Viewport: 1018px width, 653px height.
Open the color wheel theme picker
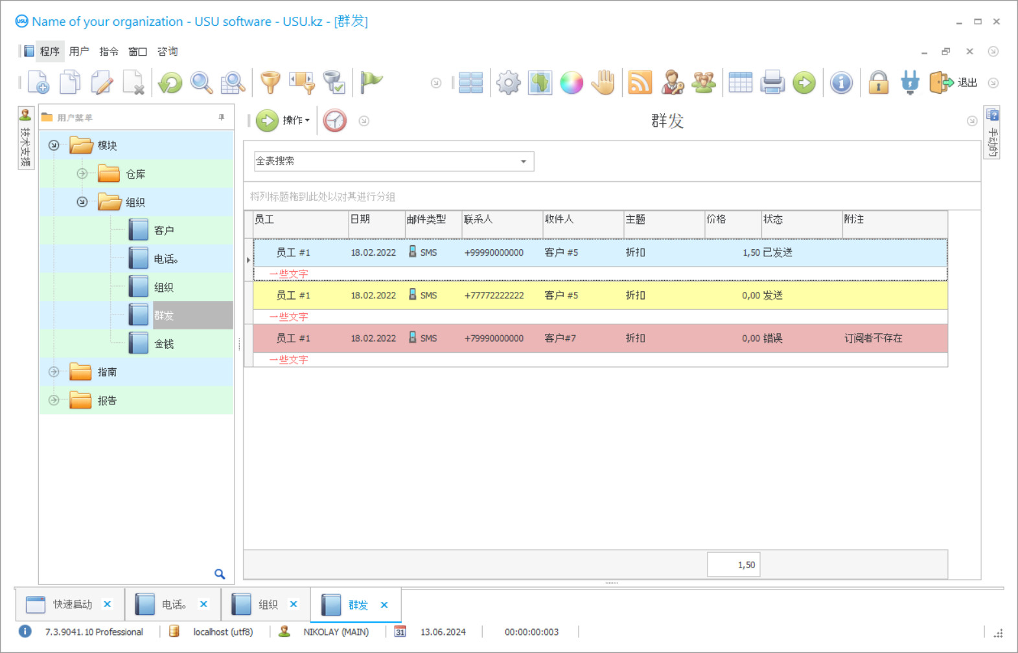pyautogui.click(x=572, y=83)
